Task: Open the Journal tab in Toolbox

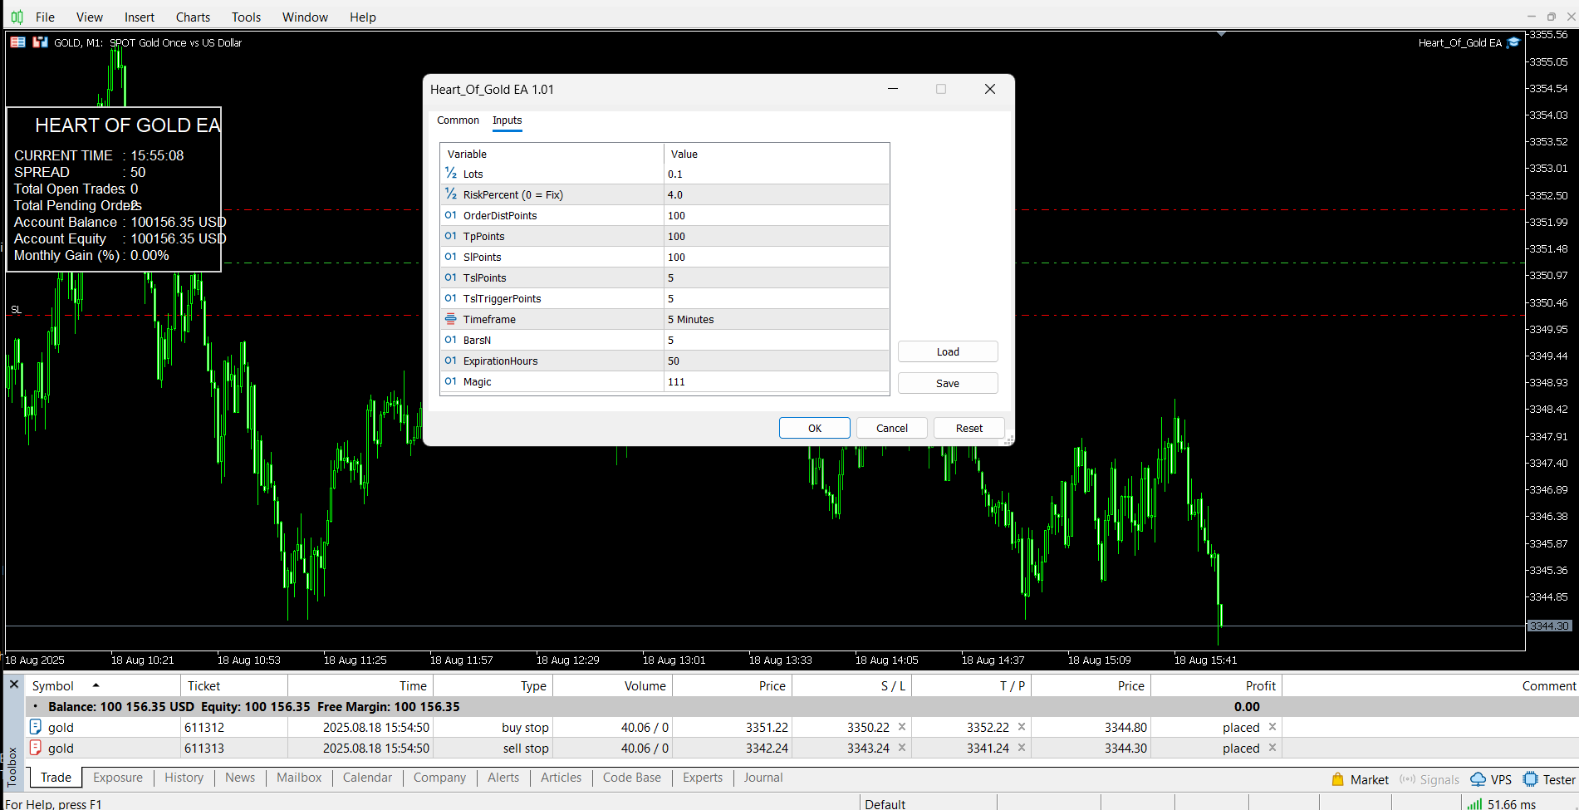Action: (x=763, y=778)
